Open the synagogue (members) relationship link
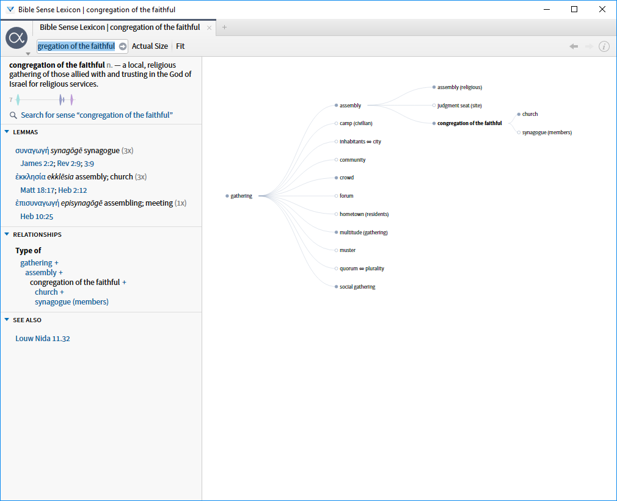The image size is (617, 501). (x=71, y=302)
